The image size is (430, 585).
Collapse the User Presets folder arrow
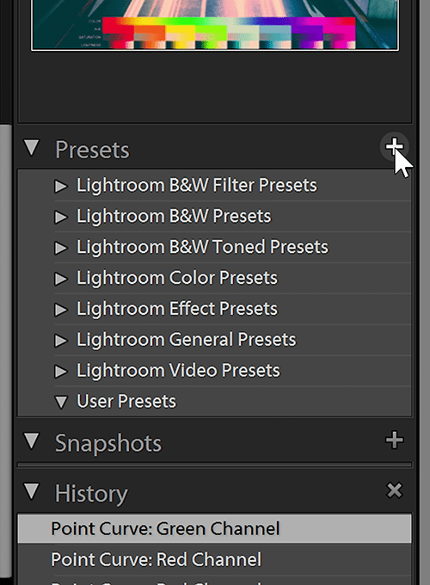click(x=61, y=403)
